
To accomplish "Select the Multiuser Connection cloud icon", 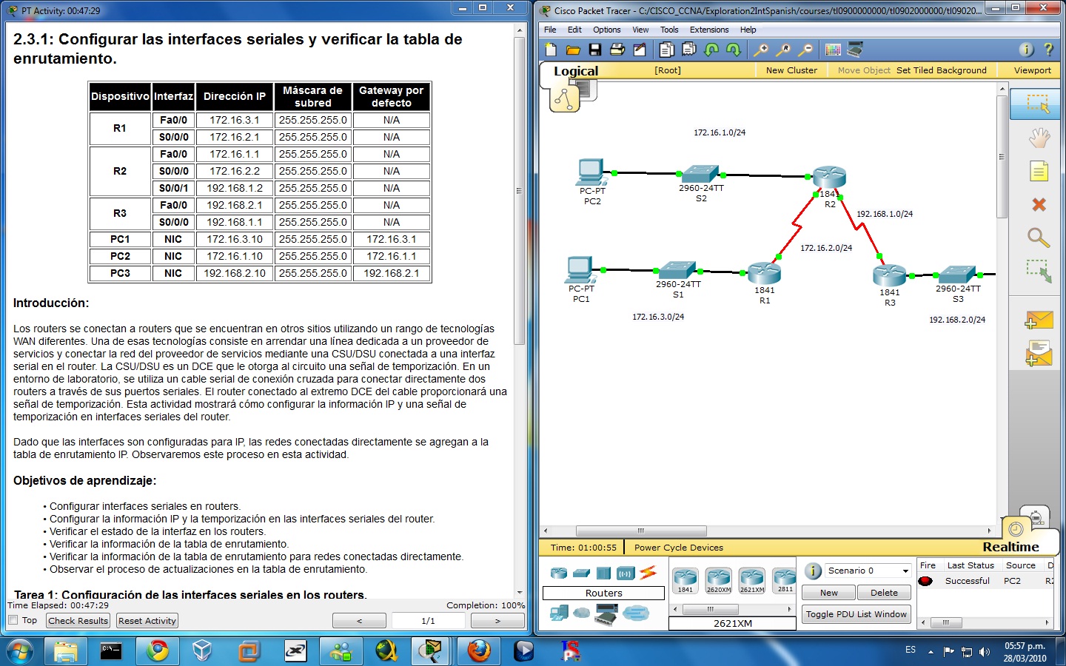I will coord(636,613).
